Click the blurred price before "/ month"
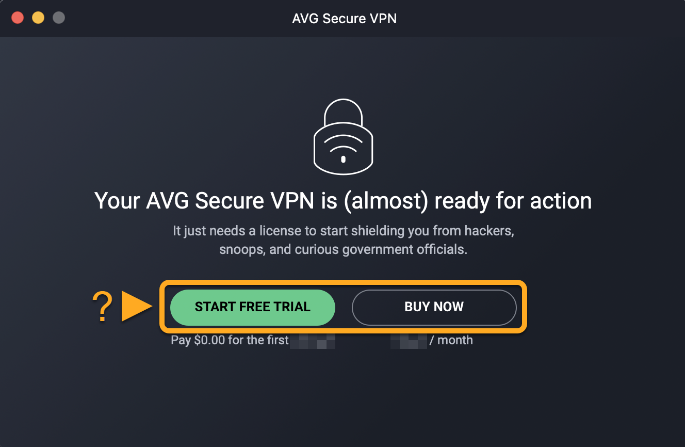 pyautogui.click(x=409, y=341)
